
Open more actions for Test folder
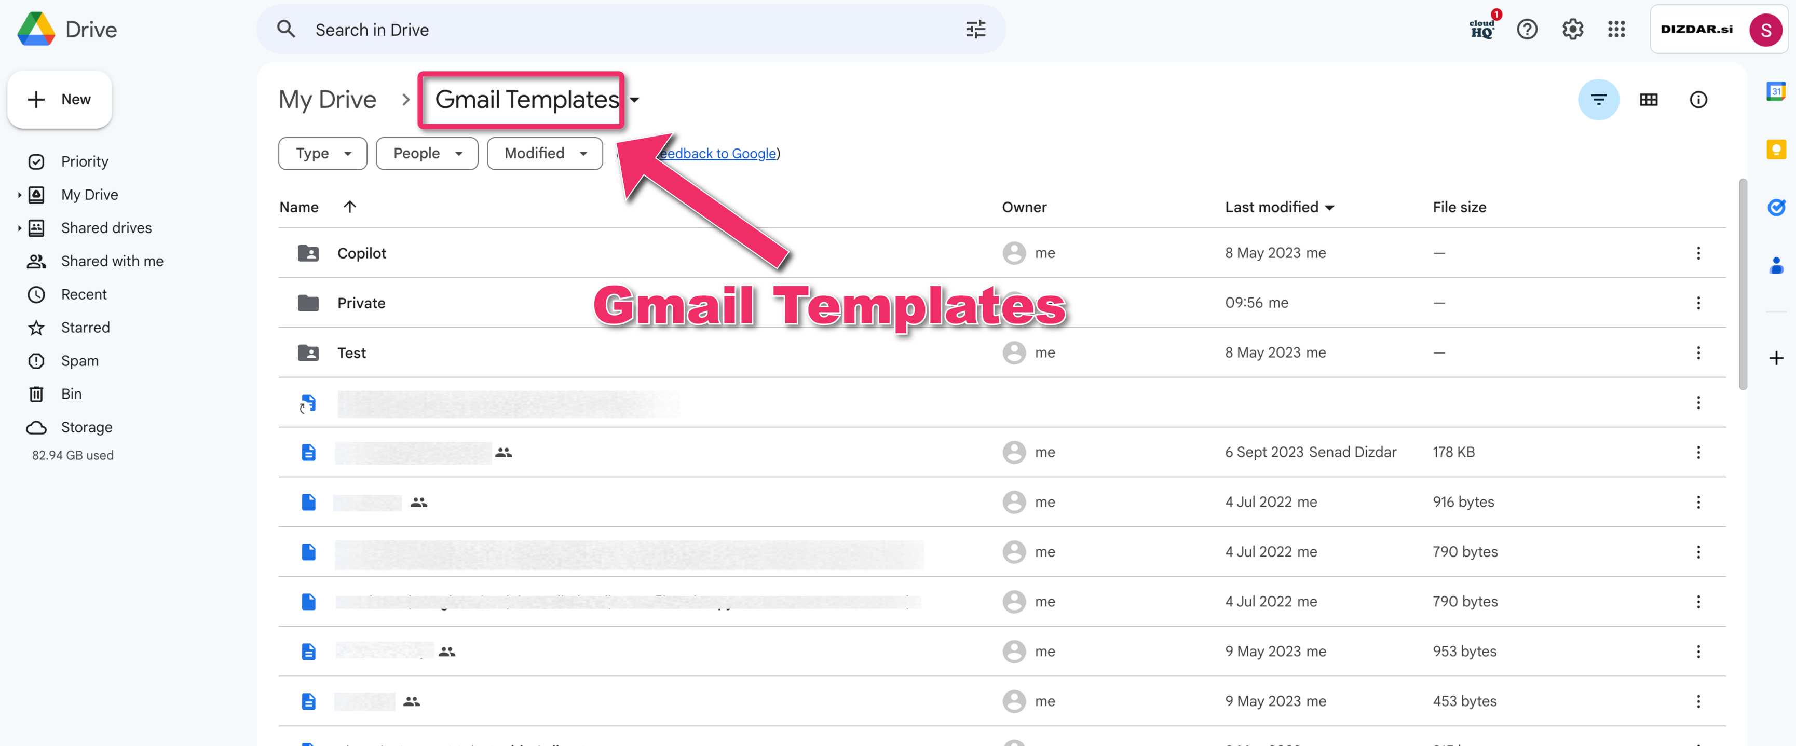coord(1698,353)
